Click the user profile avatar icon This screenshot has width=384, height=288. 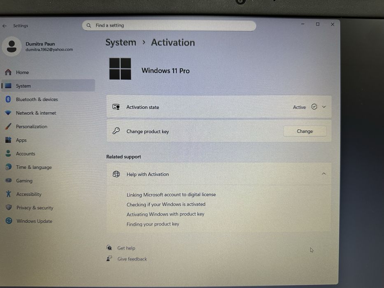[12, 46]
